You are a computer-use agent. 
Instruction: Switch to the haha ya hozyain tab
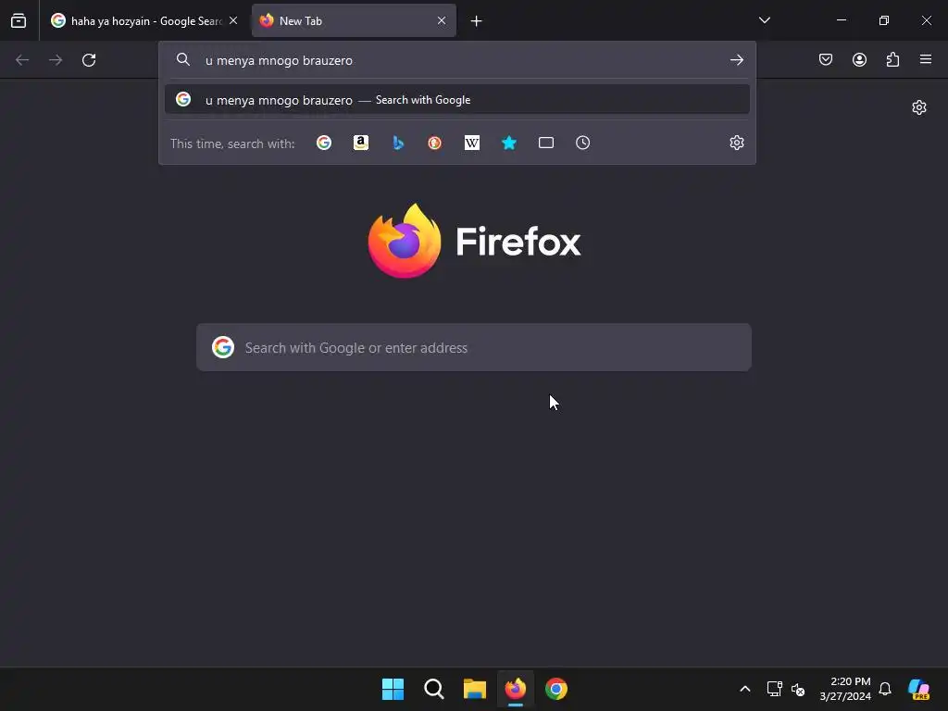click(x=145, y=20)
